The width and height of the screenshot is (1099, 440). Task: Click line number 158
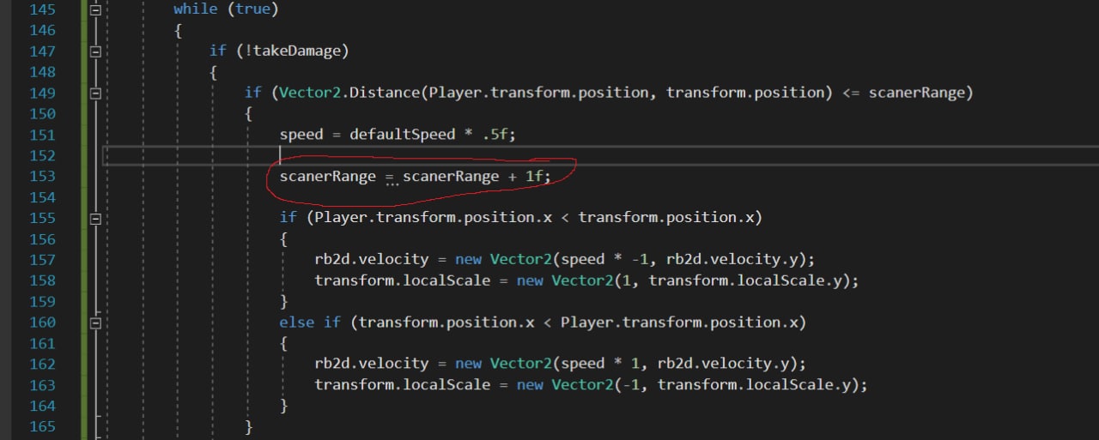point(41,280)
